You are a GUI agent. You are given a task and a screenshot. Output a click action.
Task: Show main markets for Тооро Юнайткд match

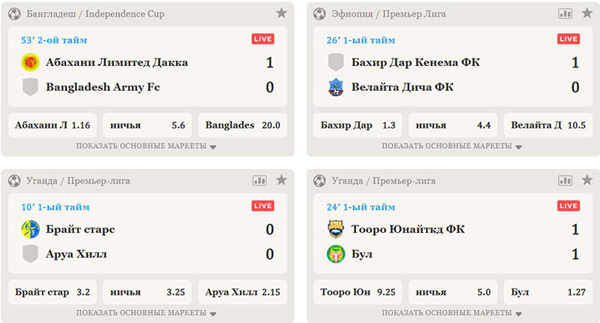tap(451, 312)
